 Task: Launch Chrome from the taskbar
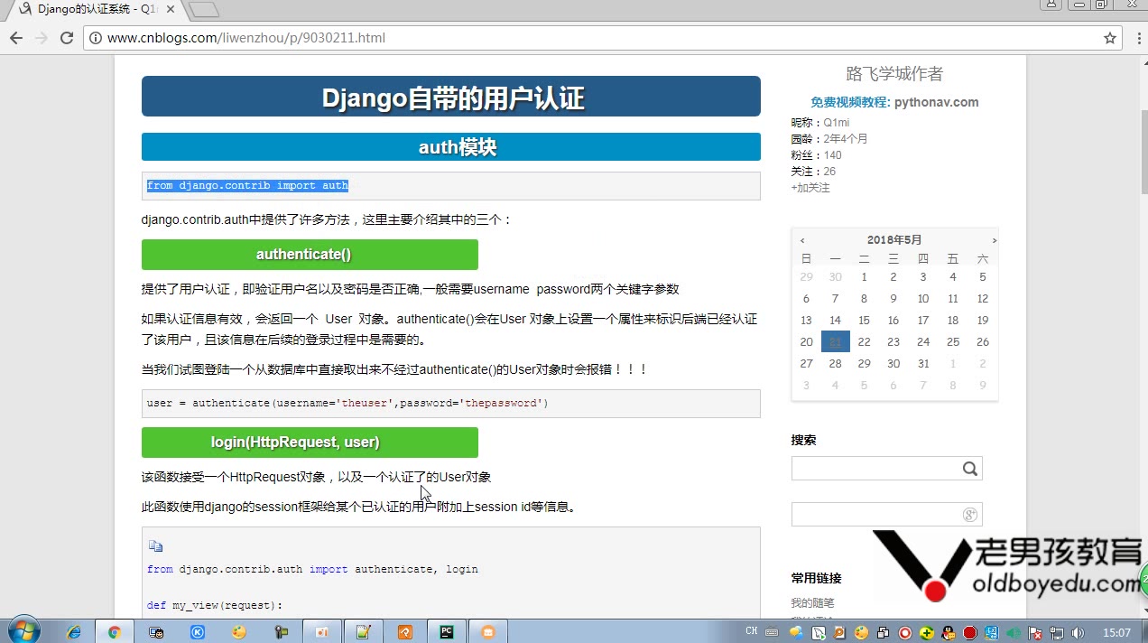[x=116, y=630]
